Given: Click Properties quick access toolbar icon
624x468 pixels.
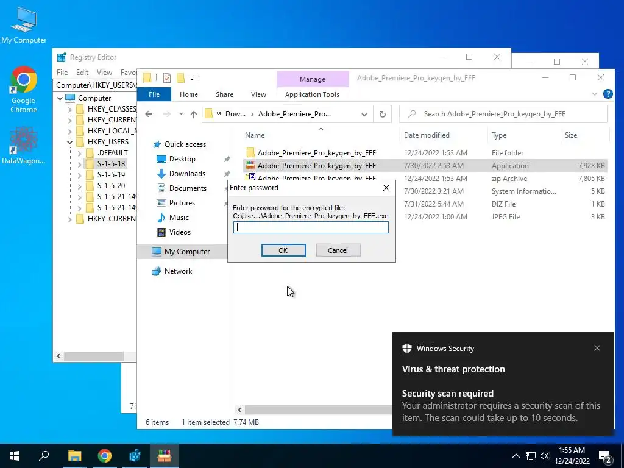Looking at the screenshot, I should point(167,78).
